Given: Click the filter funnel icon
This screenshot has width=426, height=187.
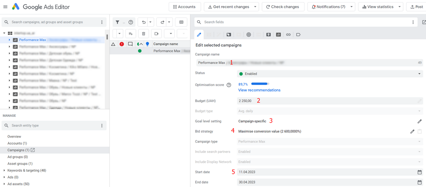Looking at the screenshot, I should (x=118, y=22).
